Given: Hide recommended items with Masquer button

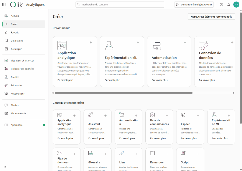Looking at the screenshot, I should pos(211,17).
